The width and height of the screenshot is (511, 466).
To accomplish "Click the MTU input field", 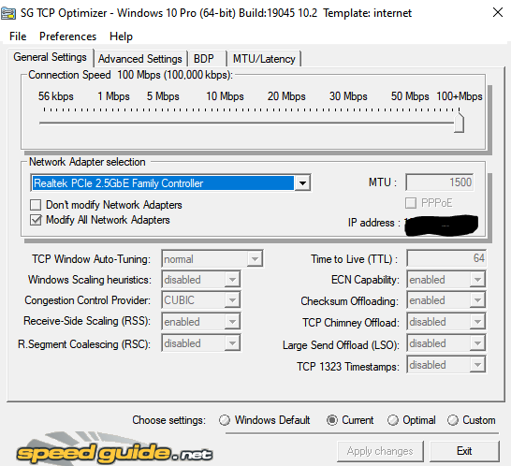I will click(x=440, y=182).
